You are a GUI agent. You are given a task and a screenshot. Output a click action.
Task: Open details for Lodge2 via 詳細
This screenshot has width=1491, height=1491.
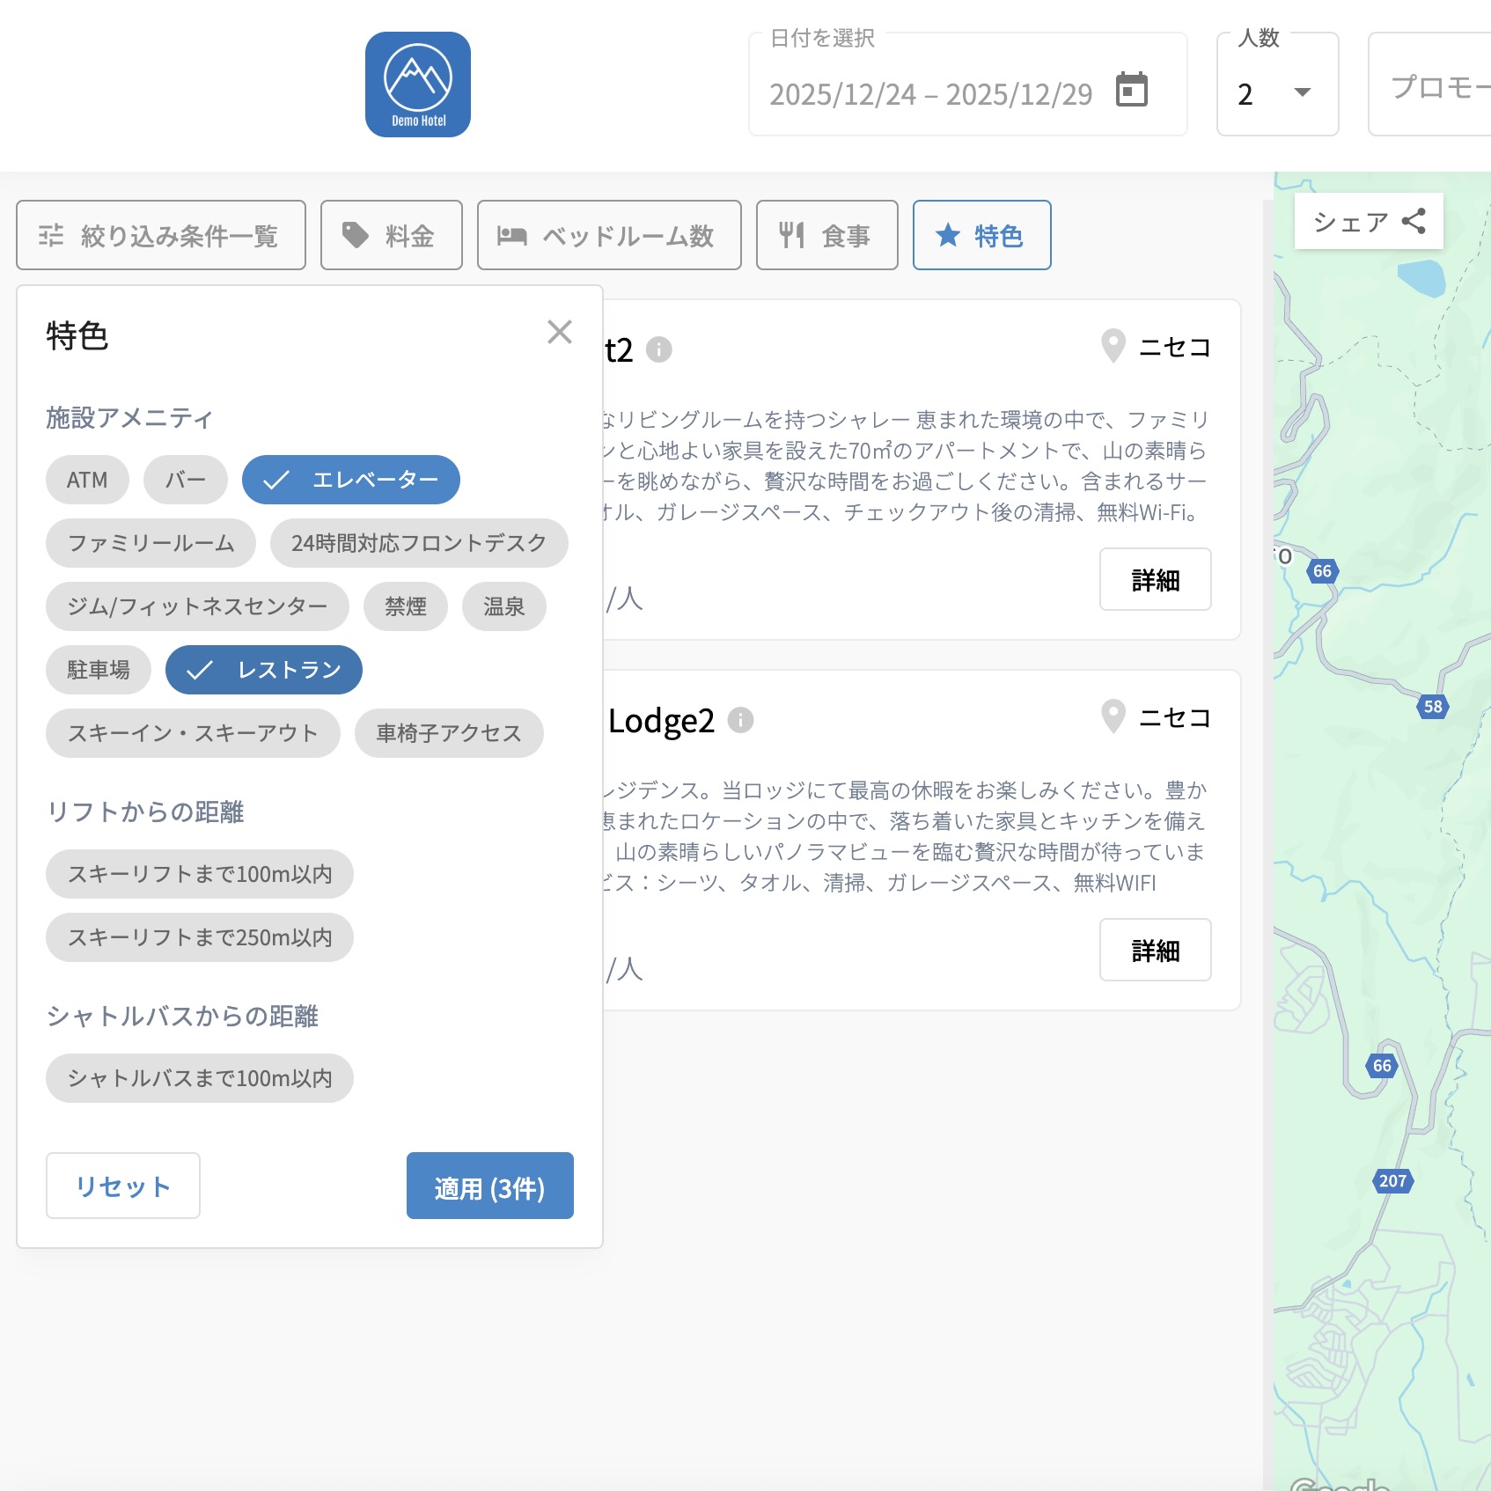pyautogui.click(x=1156, y=951)
